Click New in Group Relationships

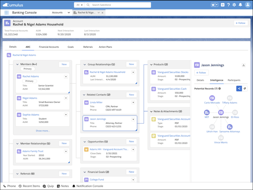(x=131, y=64)
